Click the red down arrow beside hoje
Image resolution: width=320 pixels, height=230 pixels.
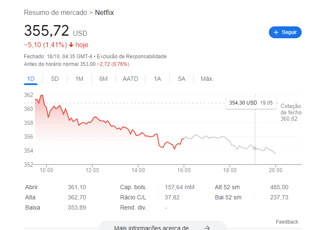click(71, 45)
